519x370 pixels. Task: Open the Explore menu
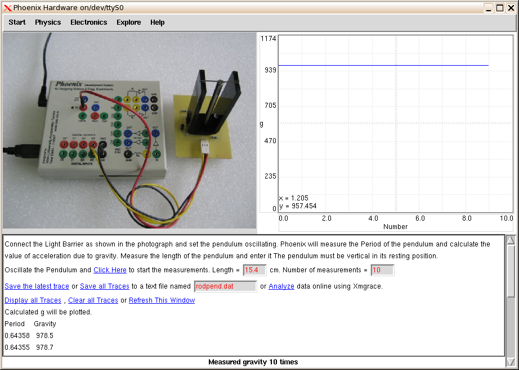click(x=129, y=22)
